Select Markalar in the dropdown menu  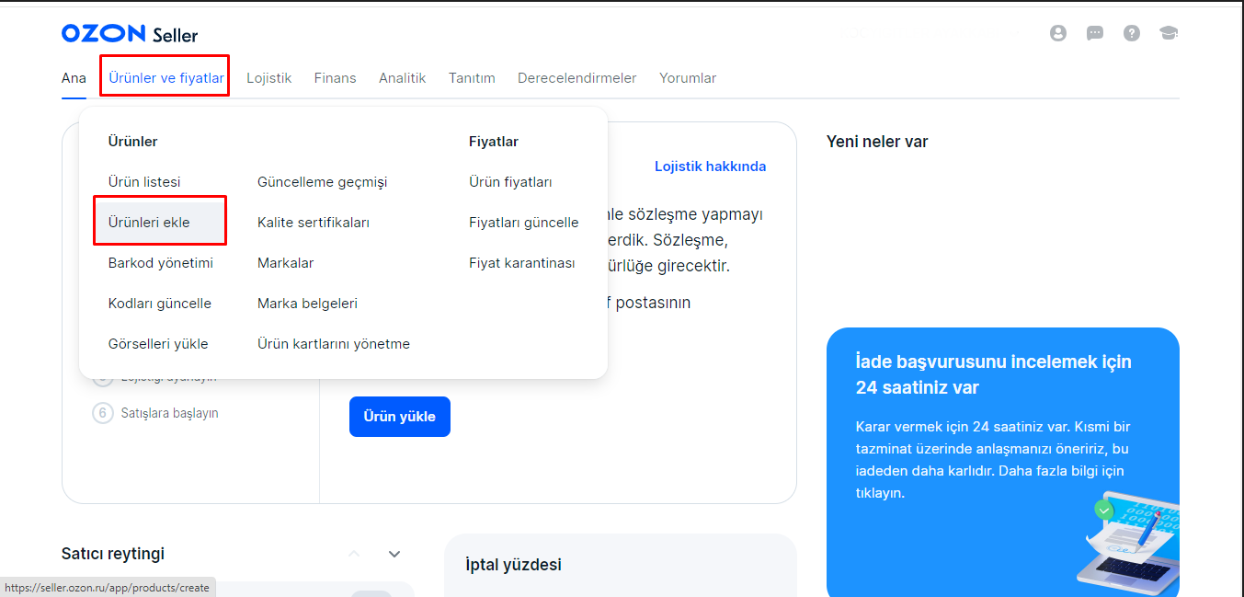point(286,263)
